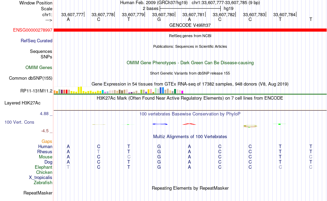Click the tall yellow GTEx expression bars

80,90
